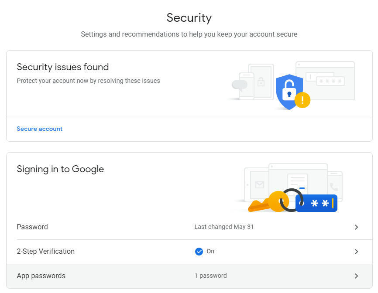The height and width of the screenshot is (293, 378).
Task: Click the phone handset illustration icon
Action: [x=334, y=187]
